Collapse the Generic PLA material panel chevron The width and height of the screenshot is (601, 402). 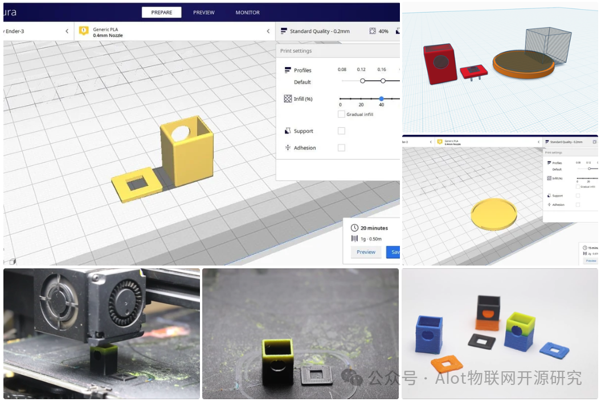click(268, 31)
